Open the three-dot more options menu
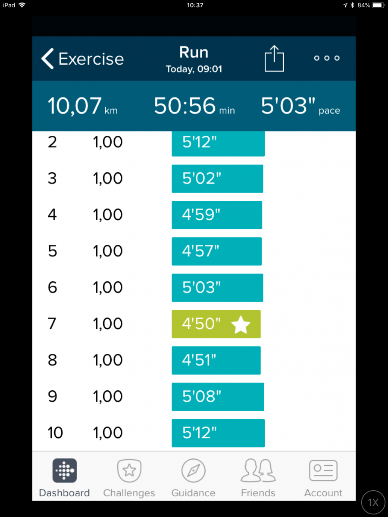 (x=326, y=58)
